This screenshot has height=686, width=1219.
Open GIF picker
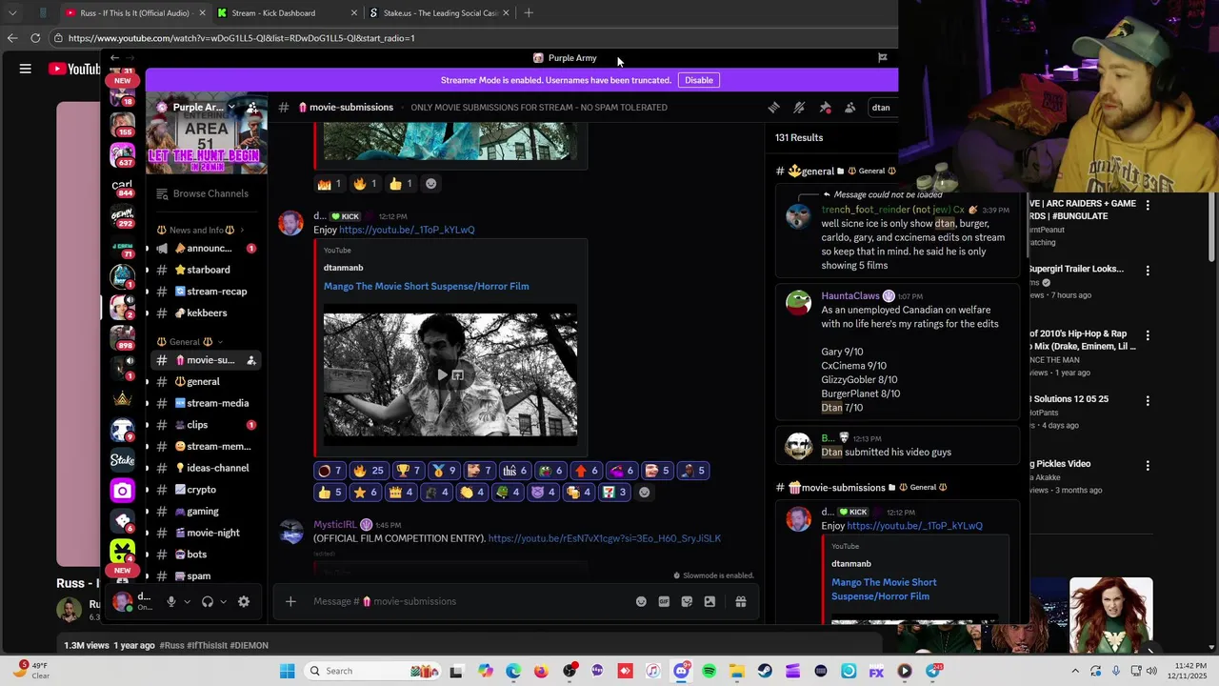click(x=664, y=601)
